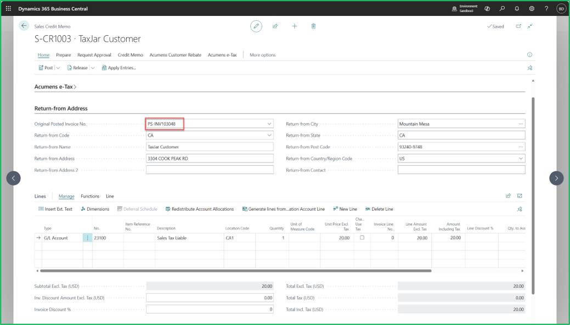Image resolution: width=570 pixels, height=325 pixels.
Task: Share the Lines section with the share icon
Action: [x=508, y=196]
